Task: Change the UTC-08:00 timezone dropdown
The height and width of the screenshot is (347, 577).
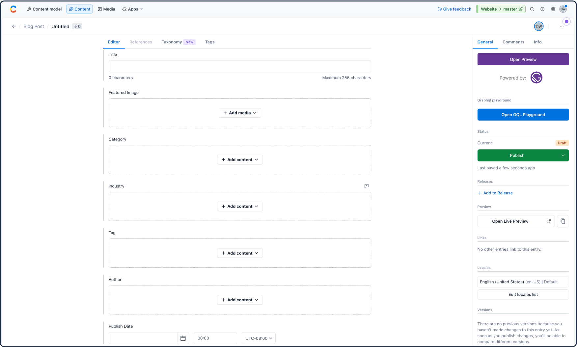Action: tap(258, 338)
